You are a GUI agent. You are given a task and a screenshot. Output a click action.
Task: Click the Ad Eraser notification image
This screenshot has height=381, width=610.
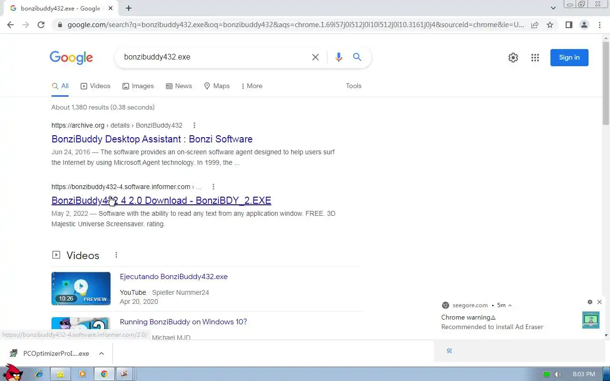[x=591, y=320]
